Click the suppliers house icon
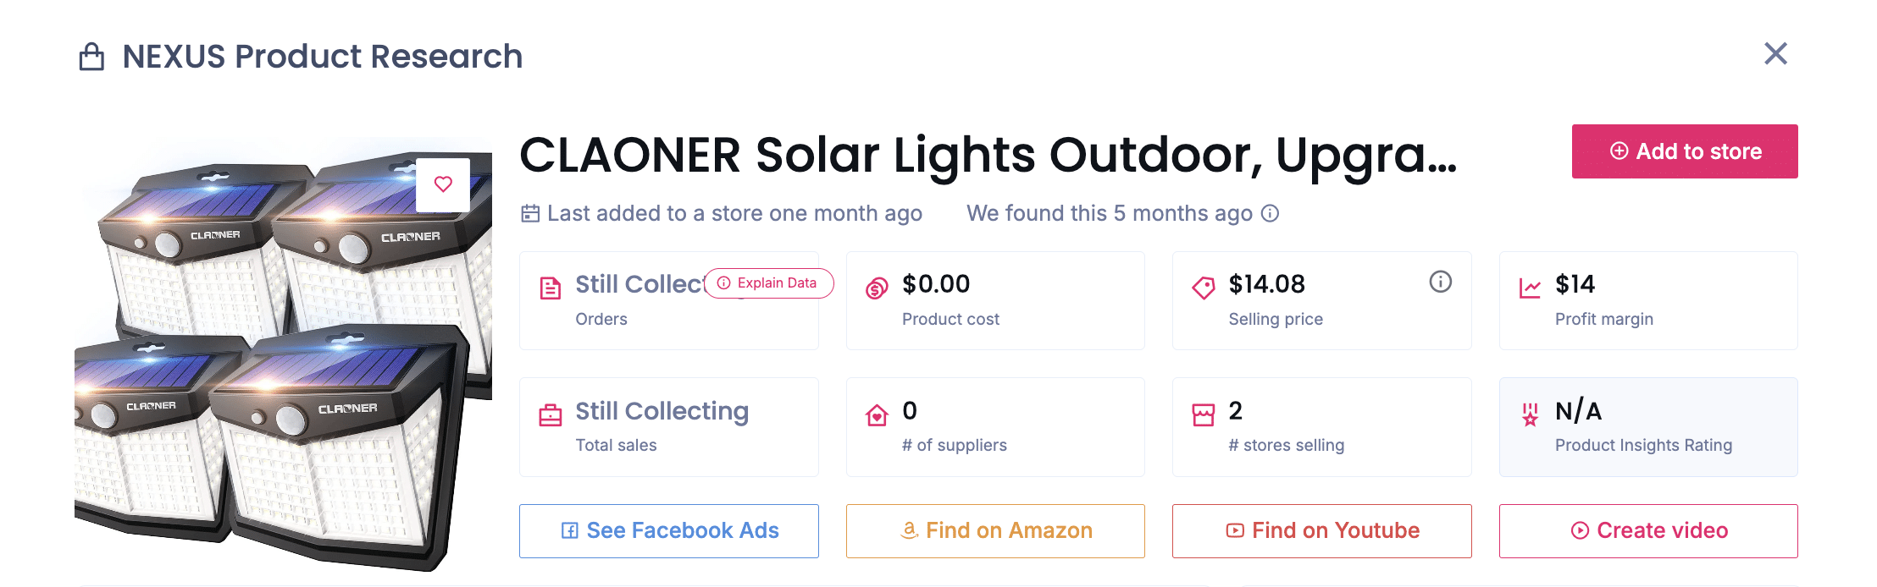Image resolution: width=1877 pixels, height=587 pixels. 877,414
